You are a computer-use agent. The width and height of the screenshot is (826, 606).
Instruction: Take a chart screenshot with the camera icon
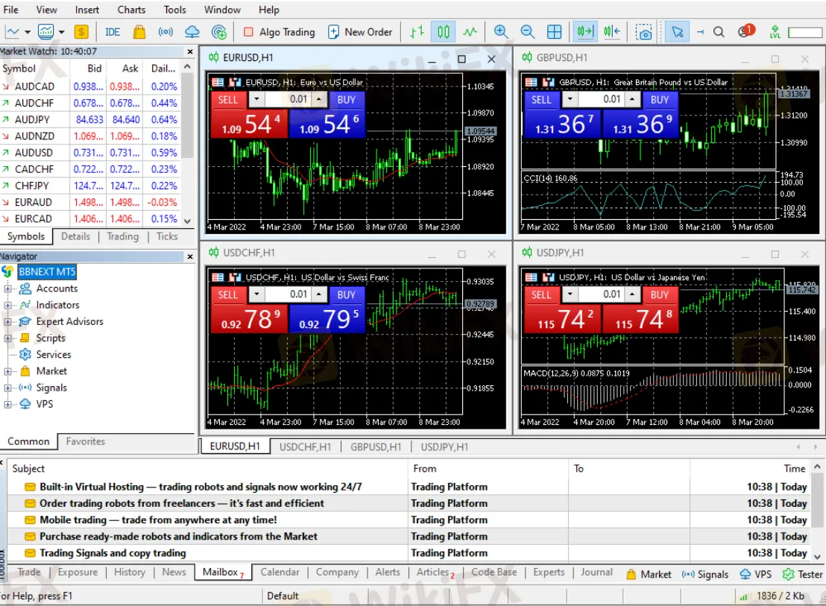[x=643, y=31]
